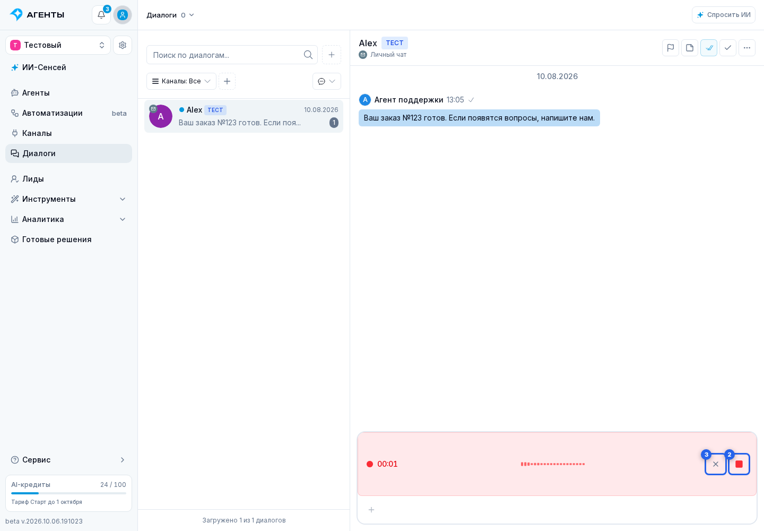
Task: Open the note document icon in chat header
Action: click(690, 48)
